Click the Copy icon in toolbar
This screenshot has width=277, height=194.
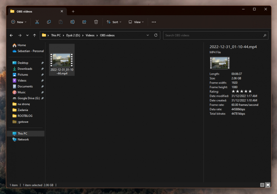49,22
